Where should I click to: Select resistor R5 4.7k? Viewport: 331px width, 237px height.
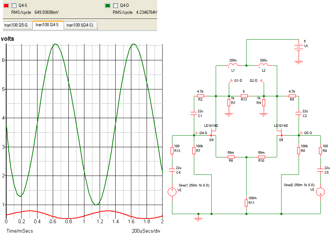pyautogui.click(x=292, y=96)
